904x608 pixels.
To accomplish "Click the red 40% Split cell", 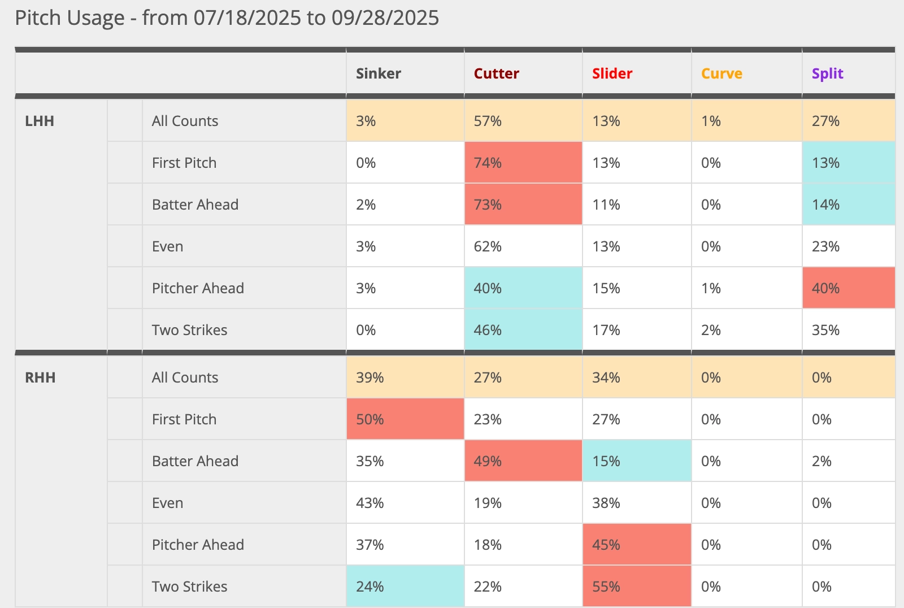I will click(x=848, y=288).
